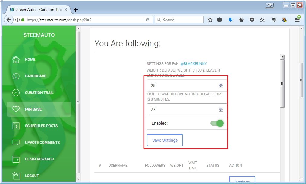Image resolution: width=306 pixels, height=184 pixels.
Task: Click the Pocket toolbar icon
Action: click(x=252, y=20)
